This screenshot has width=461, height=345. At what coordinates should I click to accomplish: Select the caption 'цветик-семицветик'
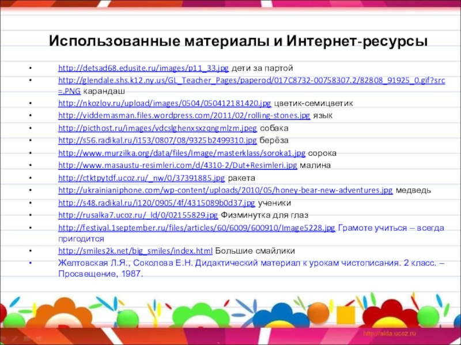coord(313,103)
